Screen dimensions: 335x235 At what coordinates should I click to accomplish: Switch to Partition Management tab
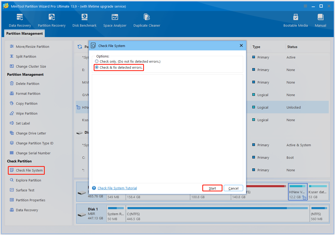click(x=25, y=33)
